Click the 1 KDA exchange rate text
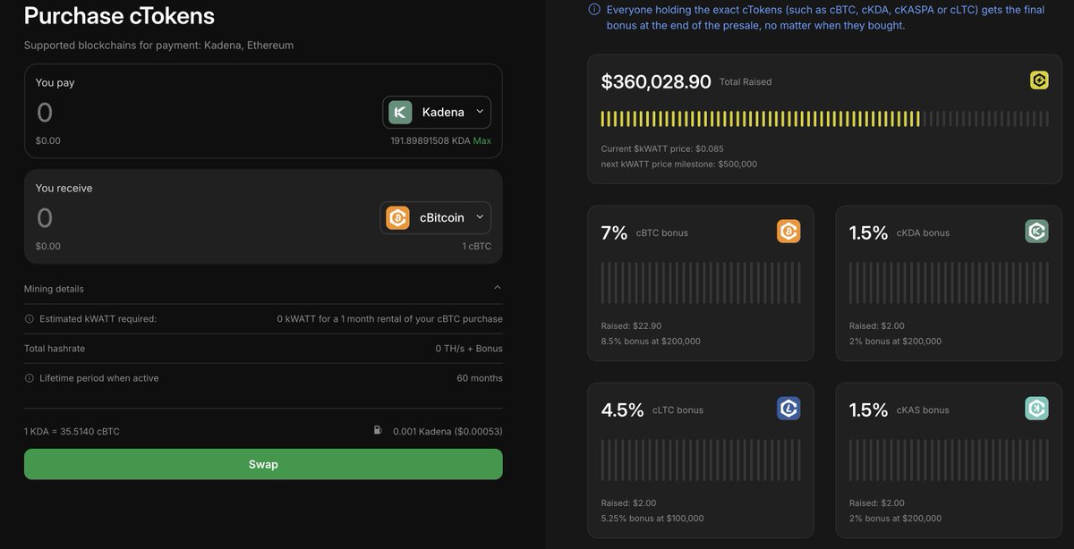 click(x=72, y=429)
